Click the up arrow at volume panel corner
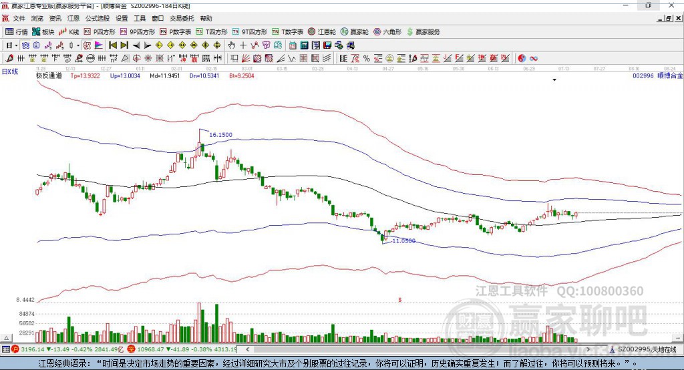This screenshot has width=684, height=370. (6, 338)
